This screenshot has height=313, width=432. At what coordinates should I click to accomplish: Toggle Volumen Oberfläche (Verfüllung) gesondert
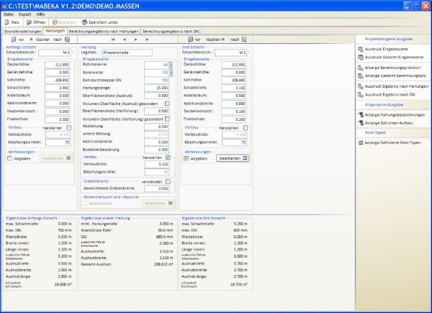click(x=167, y=119)
